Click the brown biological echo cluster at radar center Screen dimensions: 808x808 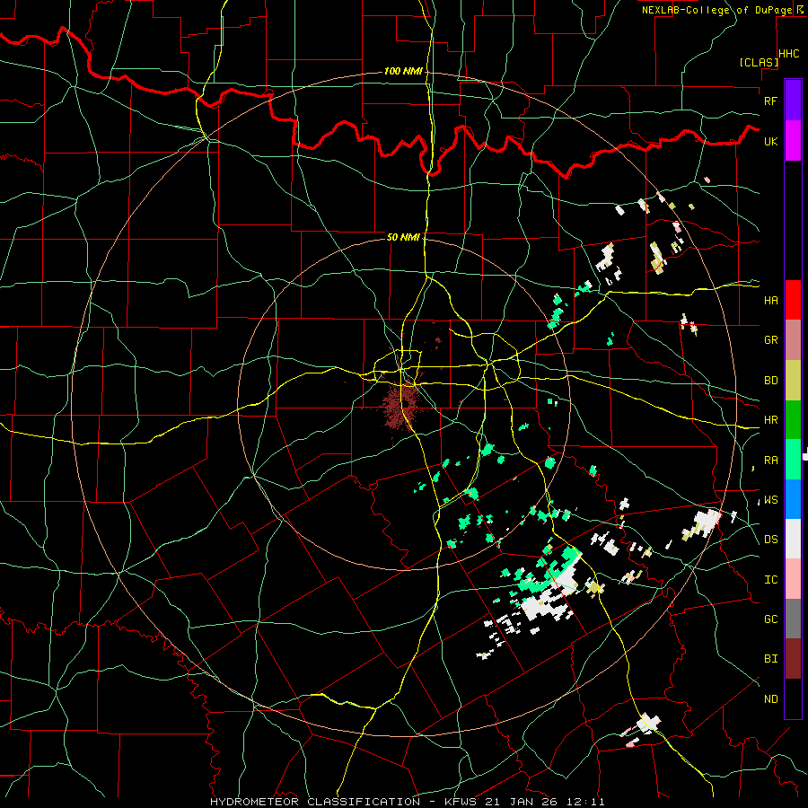coord(402,406)
